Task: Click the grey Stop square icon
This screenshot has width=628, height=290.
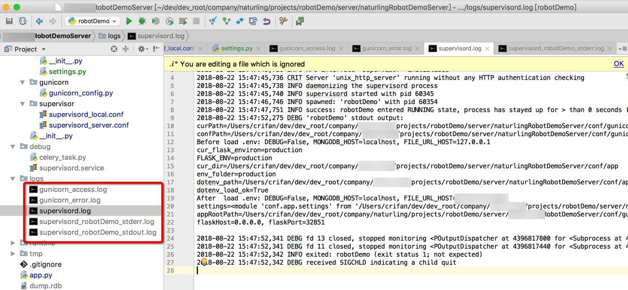Action: tap(196, 21)
